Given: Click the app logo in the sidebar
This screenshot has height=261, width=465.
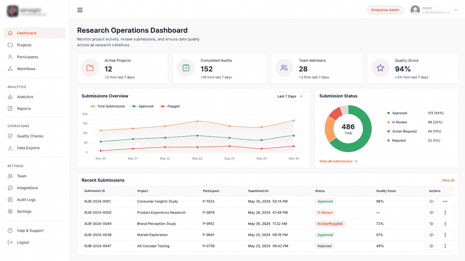Looking at the screenshot, I should (13, 11).
